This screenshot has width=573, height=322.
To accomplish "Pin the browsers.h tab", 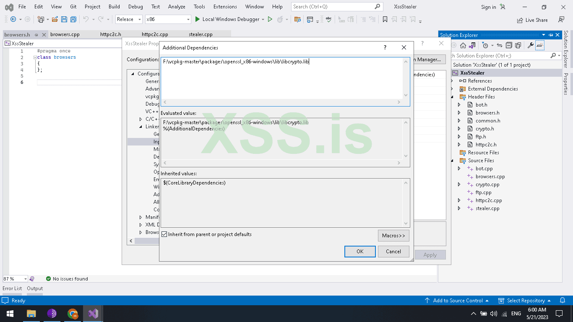I will (x=36, y=35).
